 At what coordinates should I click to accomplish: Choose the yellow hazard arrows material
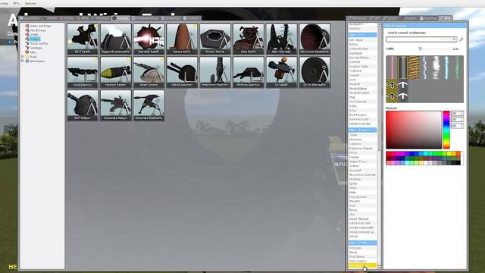392,90
